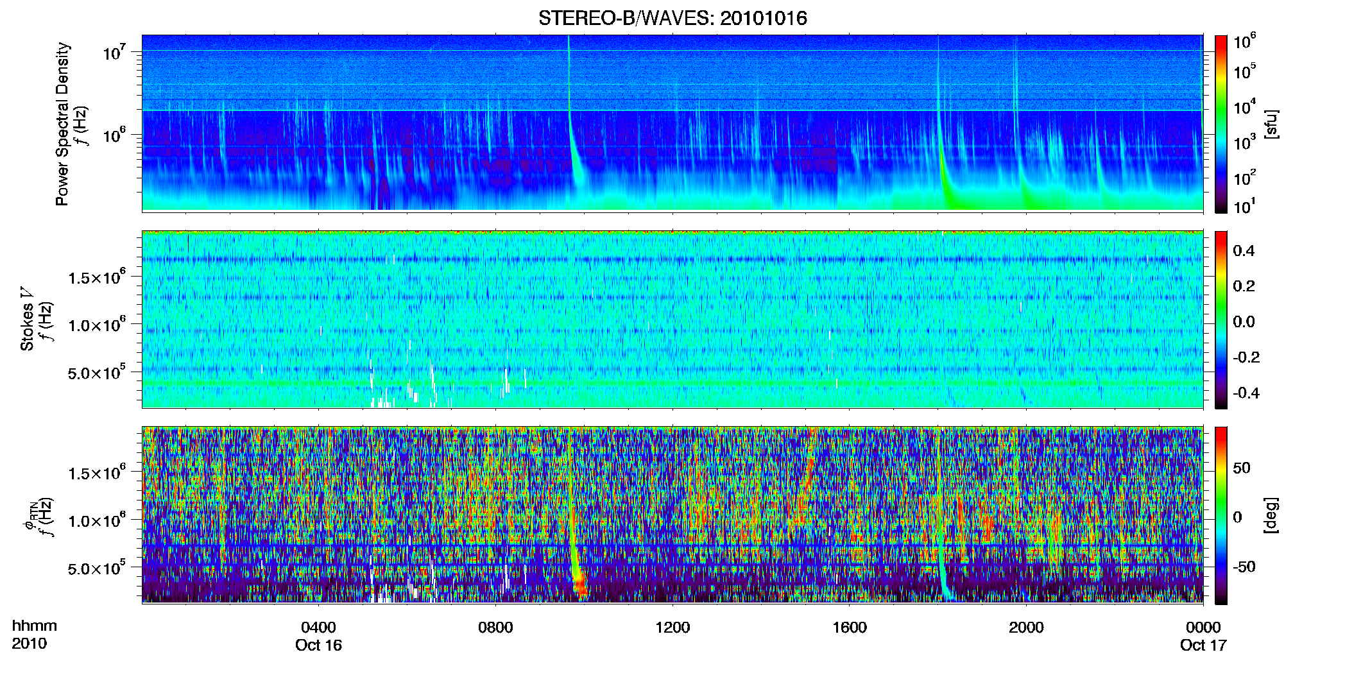Click the φRTN panel's 5.0×10^5 tick
Screen dimensions: 1345x693
click(97, 568)
